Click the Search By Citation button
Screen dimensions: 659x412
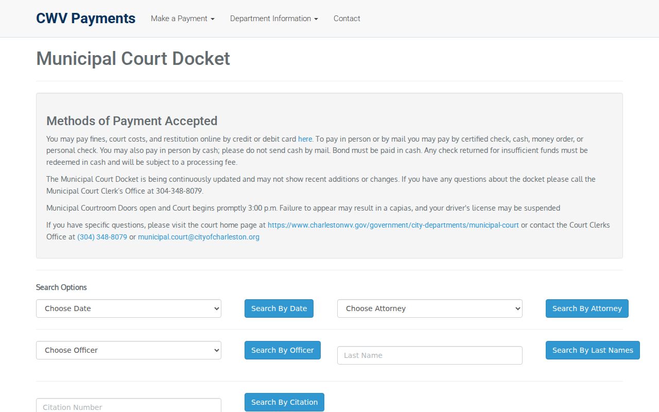click(x=284, y=402)
